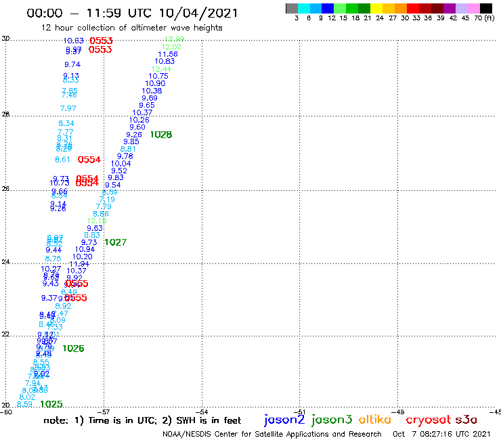Click the "8.86" wave height value
This screenshot has width=501, height=440.
point(101,214)
